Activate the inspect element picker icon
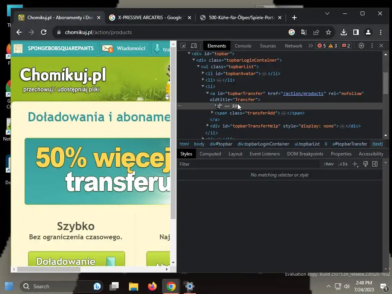Image resolution: width=392 pixels, height=294 pixels. tap(183, 46)
